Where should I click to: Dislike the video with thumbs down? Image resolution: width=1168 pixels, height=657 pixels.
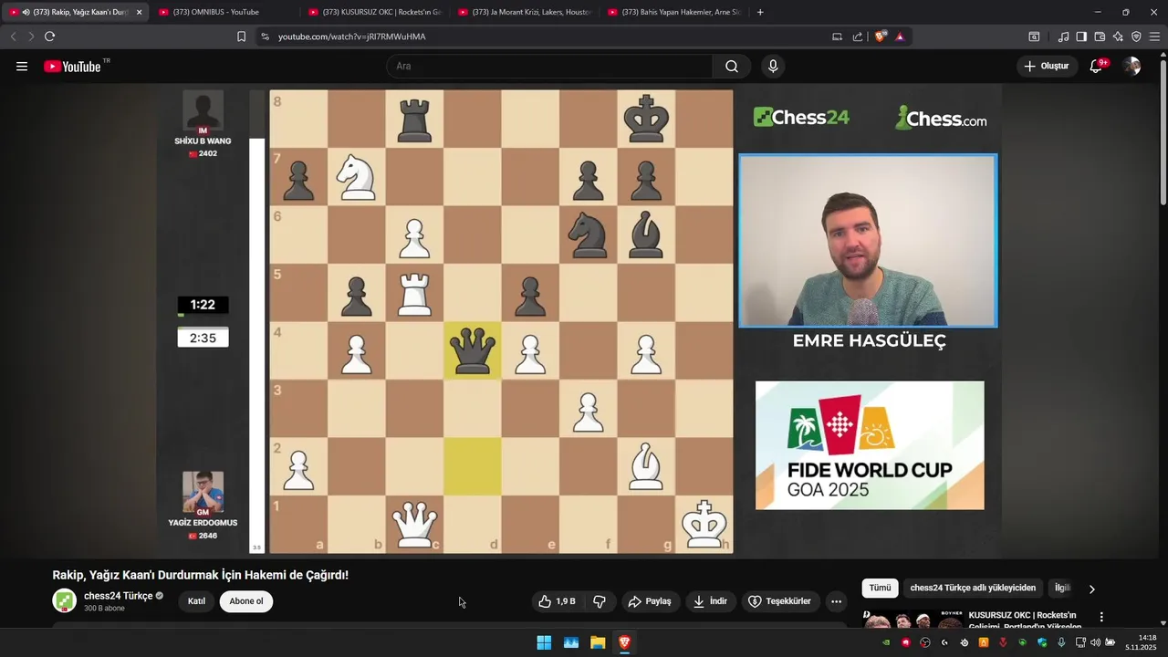point(600,601)
